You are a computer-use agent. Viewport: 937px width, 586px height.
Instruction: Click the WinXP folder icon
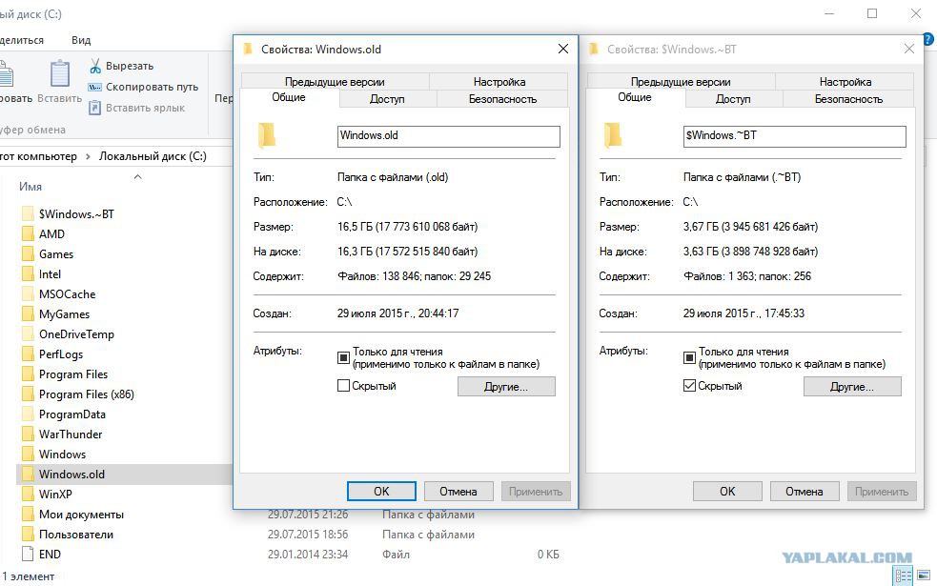(x=28, y=494)
